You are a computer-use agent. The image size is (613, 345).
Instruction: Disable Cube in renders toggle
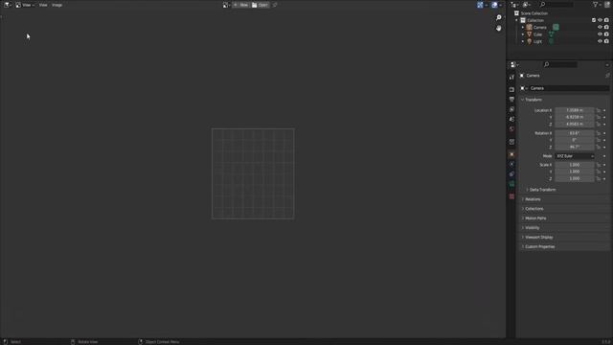pos(606,34)
